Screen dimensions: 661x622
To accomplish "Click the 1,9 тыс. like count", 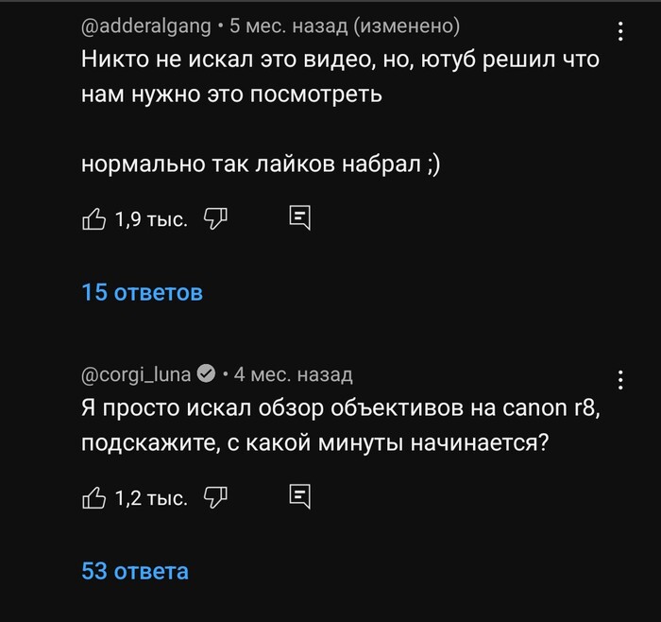I will (151, 220).
